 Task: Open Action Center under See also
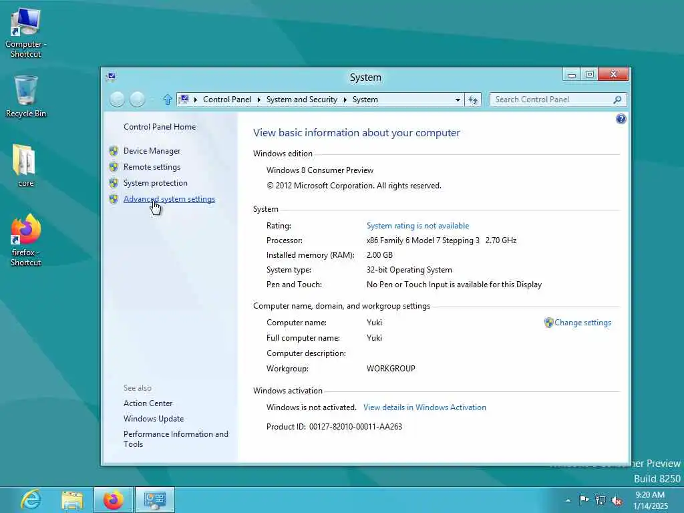coord(148,403)
